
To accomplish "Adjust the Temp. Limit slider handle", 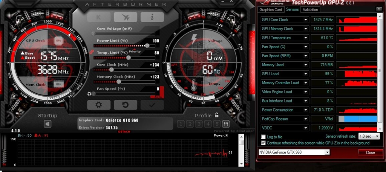I will (128, 58).
